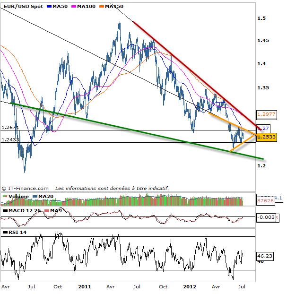
Task: Click the green Volume legend marker
Action: pyautogui.click(x=4, y=197)
